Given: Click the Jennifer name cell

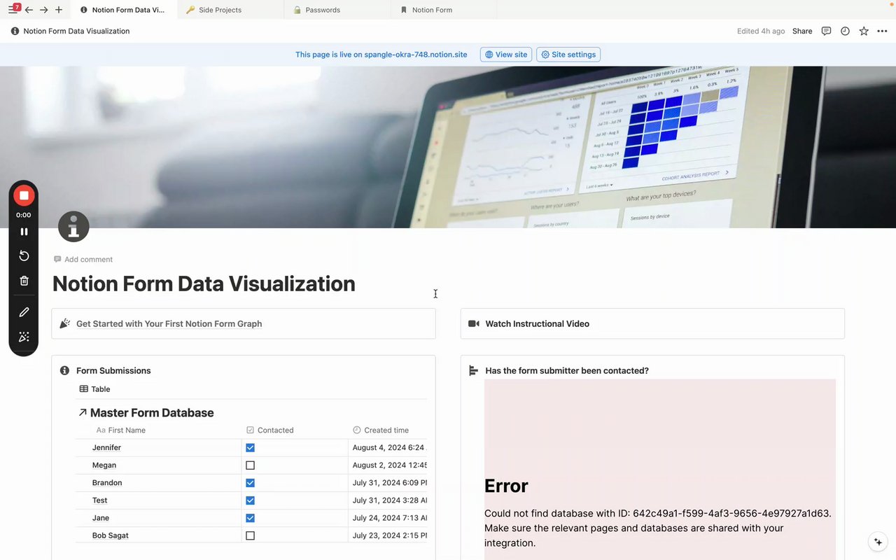Looking at the screenshot, I should click(158, 448).
